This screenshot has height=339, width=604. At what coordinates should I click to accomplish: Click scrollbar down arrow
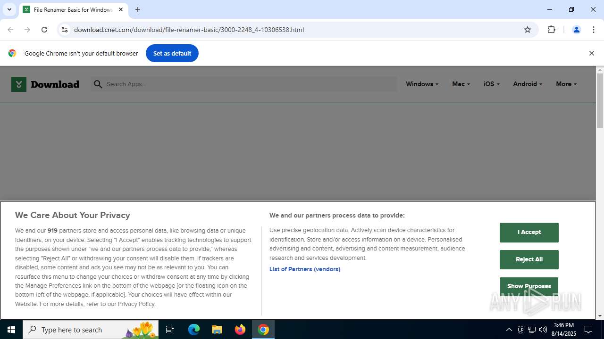coord(600,316)
